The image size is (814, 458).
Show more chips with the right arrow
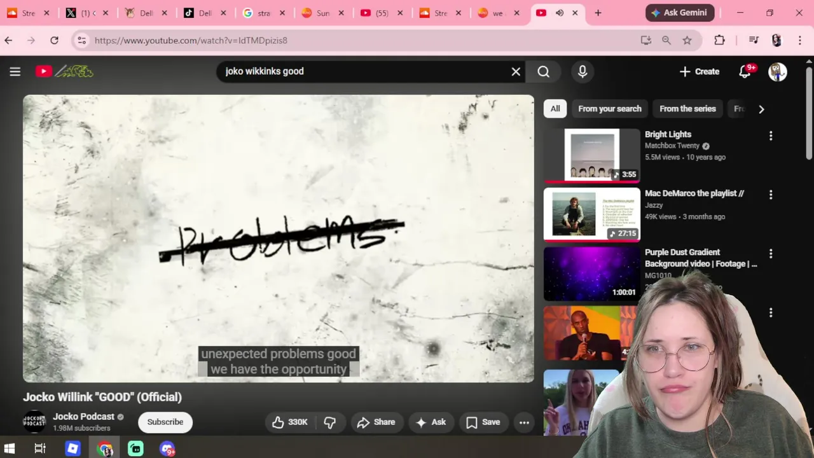point(761,109)
